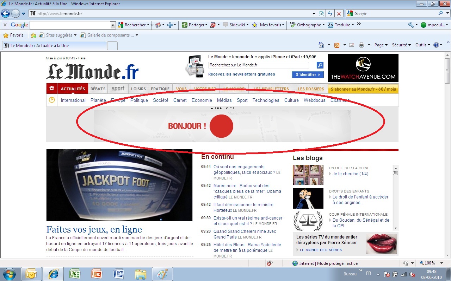451x281 pixels.
Task: Open Paint from the taskbar
Action: click(162, 274)
